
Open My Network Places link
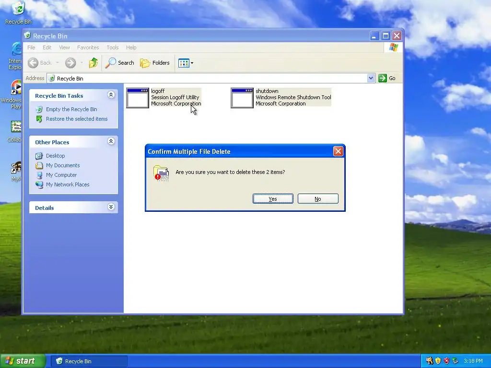click(68, 184)
